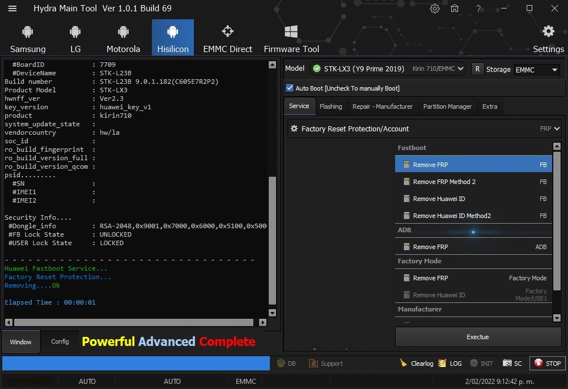This screenshot has height=389, width=568.
Task: Switch to the Window tab
Action: point(20,342)
